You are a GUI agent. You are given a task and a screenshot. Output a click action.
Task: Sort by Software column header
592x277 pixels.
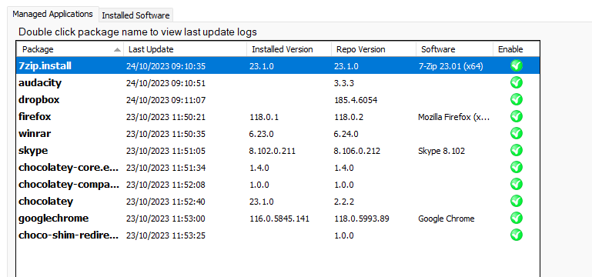454,49
